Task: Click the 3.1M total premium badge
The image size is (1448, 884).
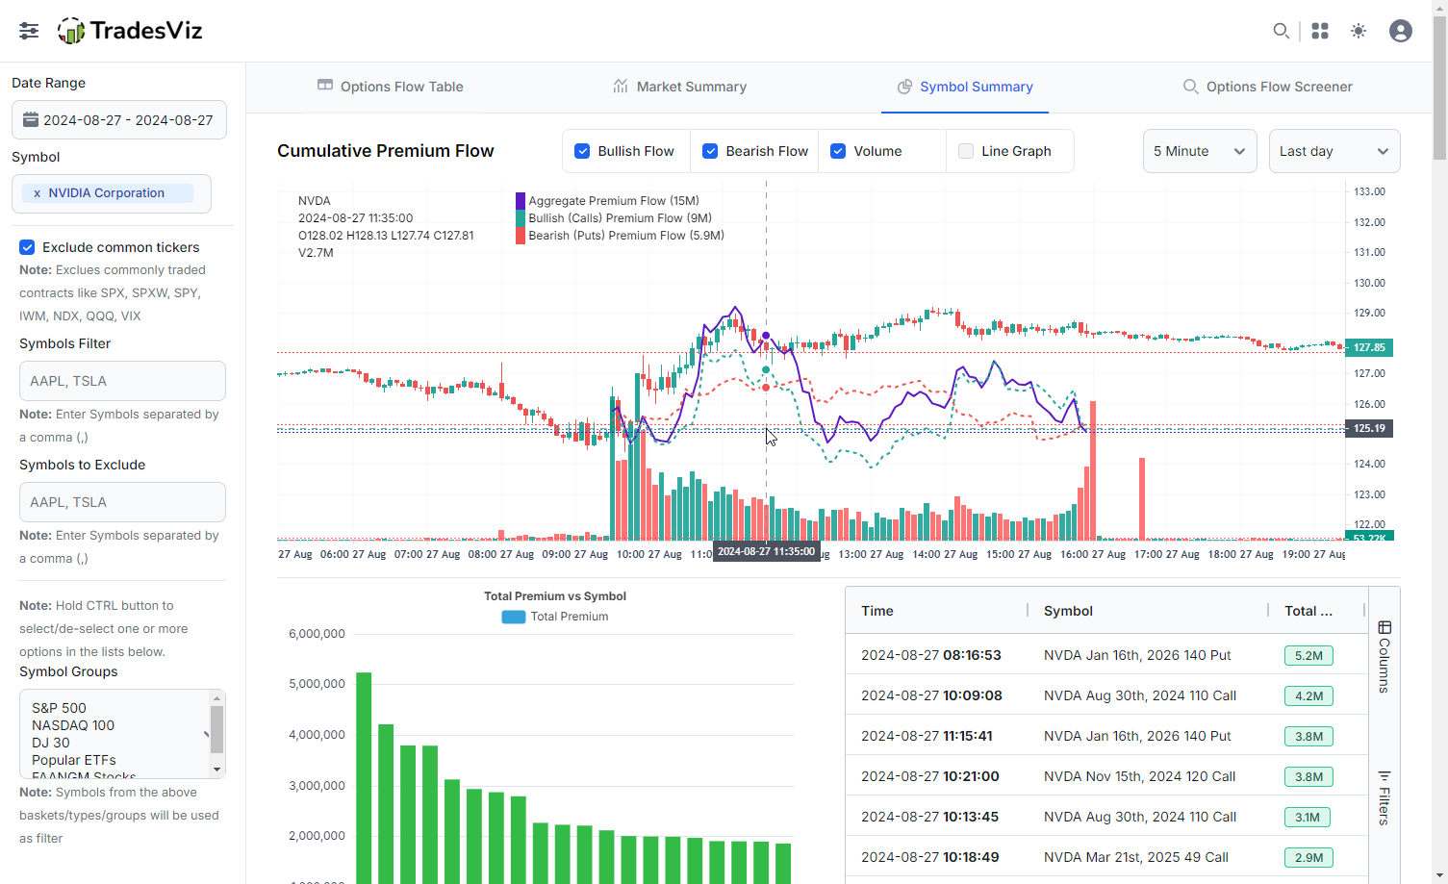Action: point(1308,817)
